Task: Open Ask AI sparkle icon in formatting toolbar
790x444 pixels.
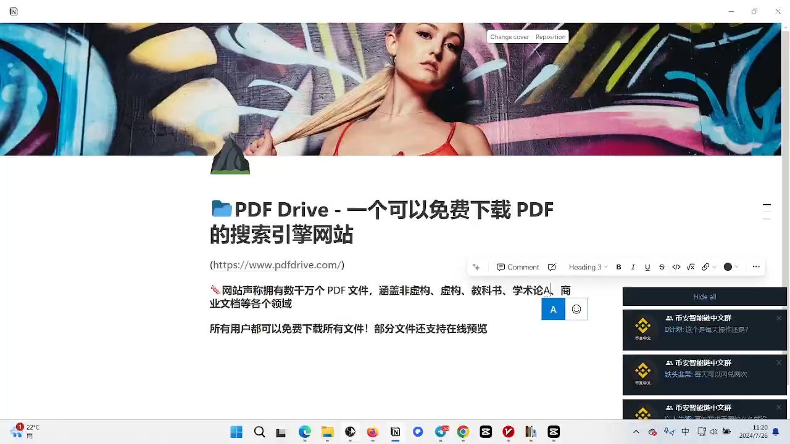Action: (476, 267)
